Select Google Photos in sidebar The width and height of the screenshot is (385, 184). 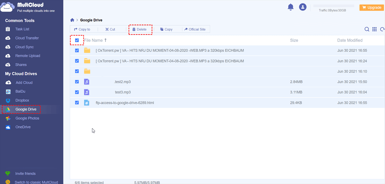click(x=27, y=118)
